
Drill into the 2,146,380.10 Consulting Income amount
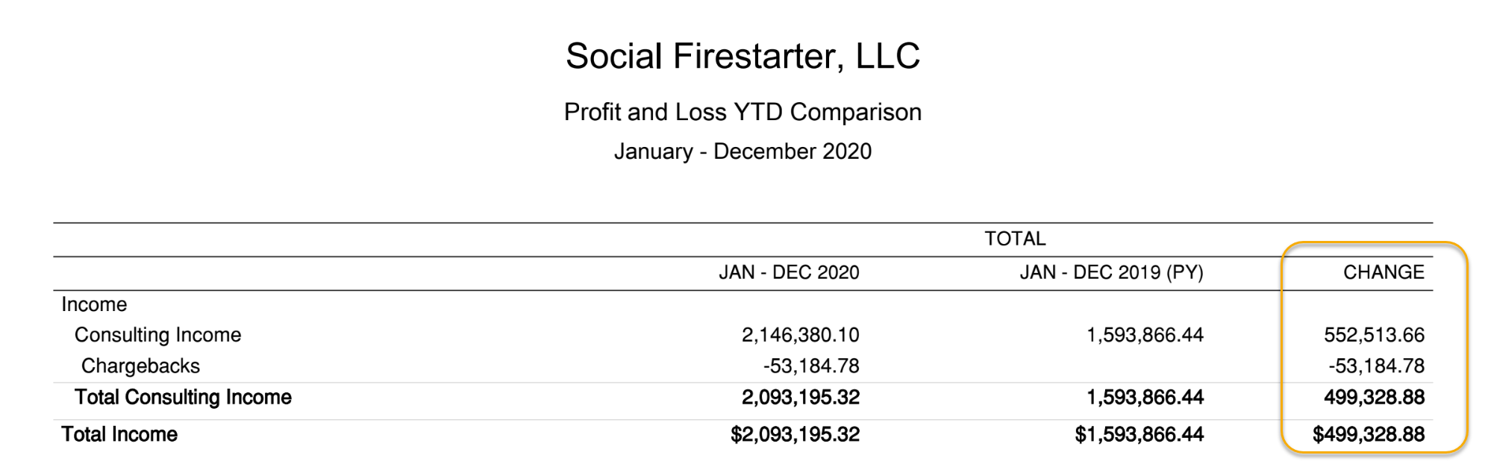click(x=800, y=335)
